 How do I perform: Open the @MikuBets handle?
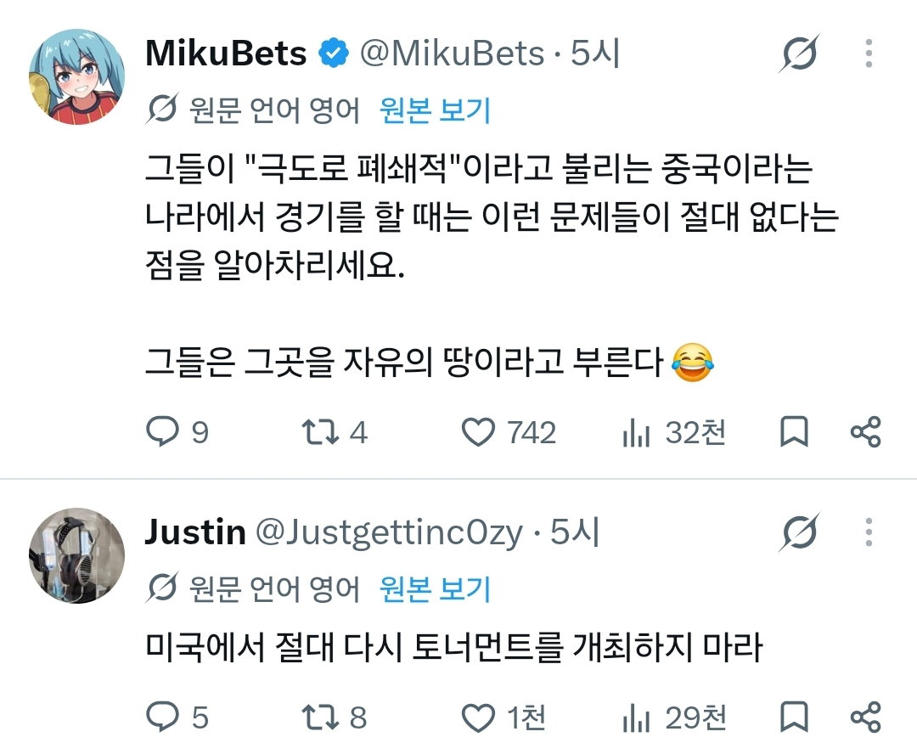[x=452, y=53]
